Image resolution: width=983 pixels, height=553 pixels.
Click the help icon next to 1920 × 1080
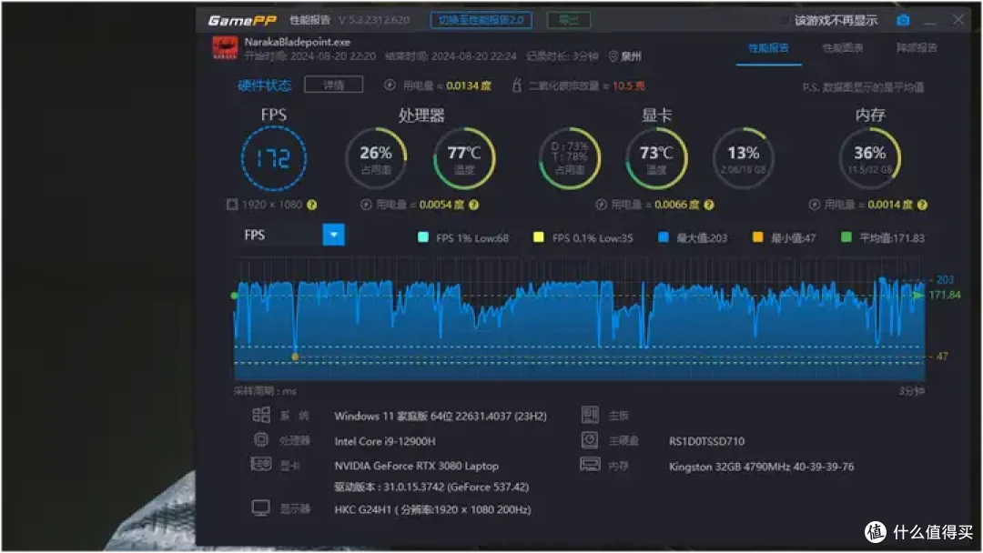pyautogui.click(x=311, y=205)
